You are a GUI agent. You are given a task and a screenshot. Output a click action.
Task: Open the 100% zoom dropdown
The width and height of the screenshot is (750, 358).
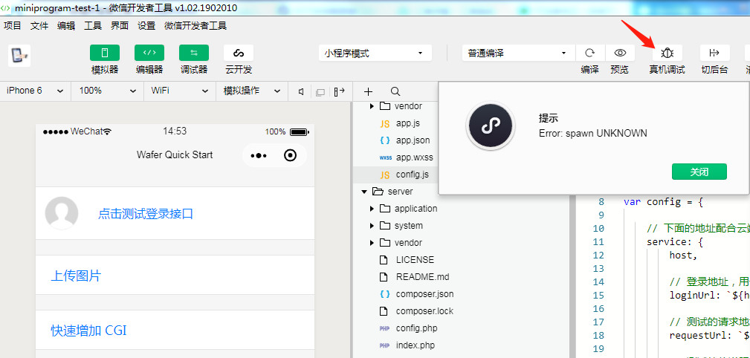coord(107,91)
